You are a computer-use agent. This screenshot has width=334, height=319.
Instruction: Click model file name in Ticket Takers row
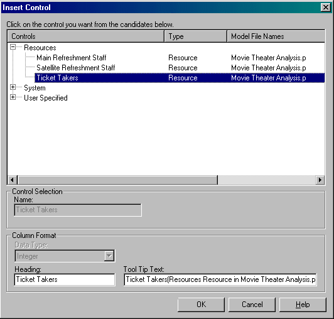[269, 78]
